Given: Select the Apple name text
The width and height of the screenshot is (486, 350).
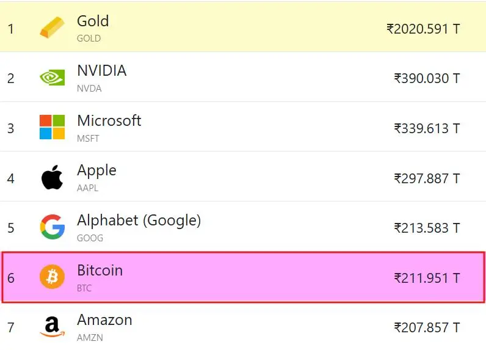Looking at the screenshot, I should (96, 171).
